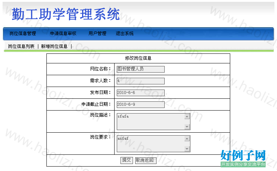This screenshot has height=171, width=277.
Task: Click inside the 岗位要求 text area
Action: [153, 144]
